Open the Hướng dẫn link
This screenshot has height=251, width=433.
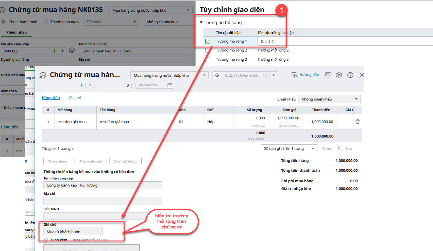click(309, 75)
